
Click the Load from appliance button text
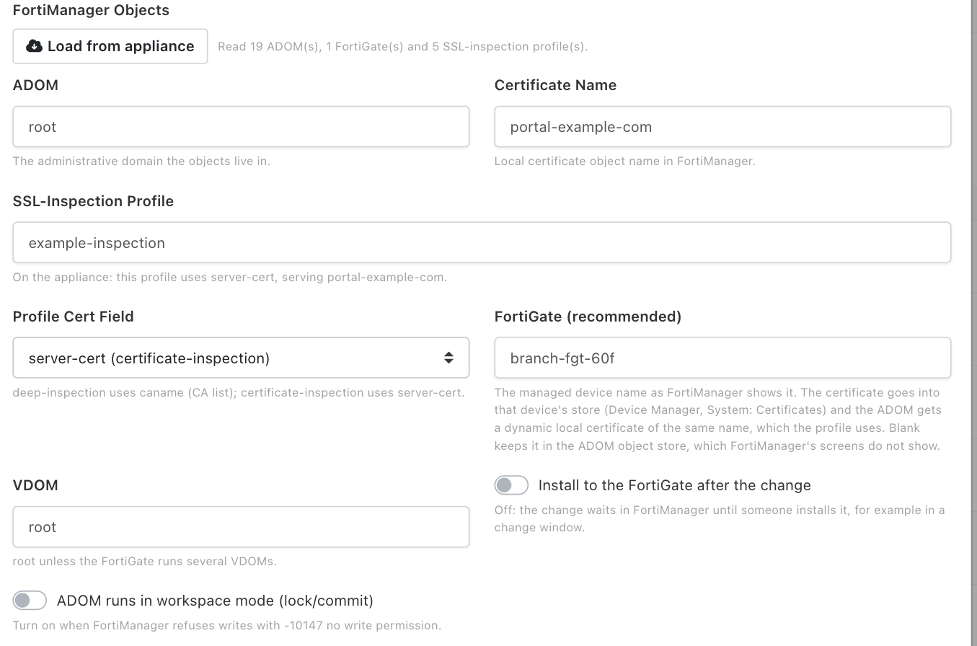click(121, 46)
